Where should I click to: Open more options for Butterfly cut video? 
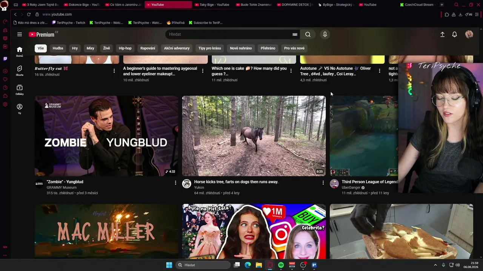pos(114,70)
